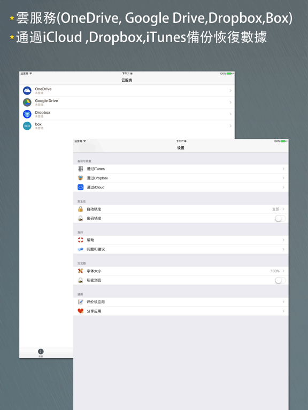Open Dropbox cloud service row chevron
308x410 pixels.
pos(230,114)
